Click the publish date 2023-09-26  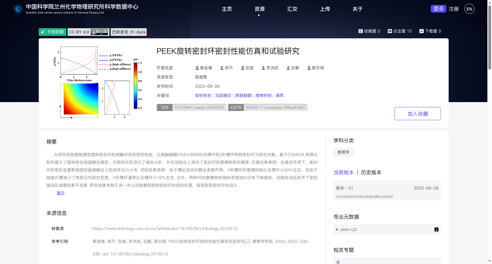[x=207, y=86]
